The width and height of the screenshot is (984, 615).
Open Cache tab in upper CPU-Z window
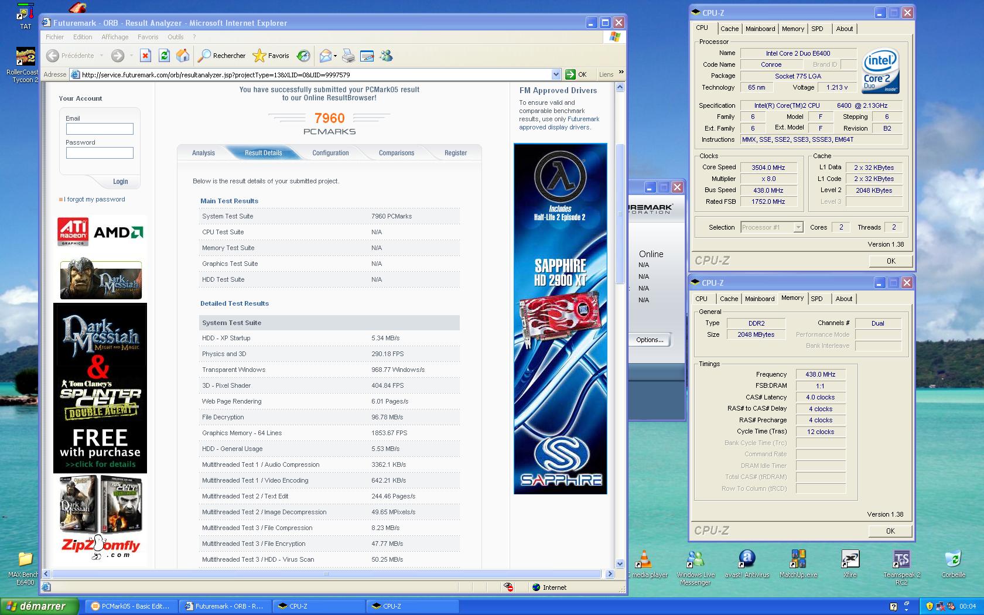[729, 29]
